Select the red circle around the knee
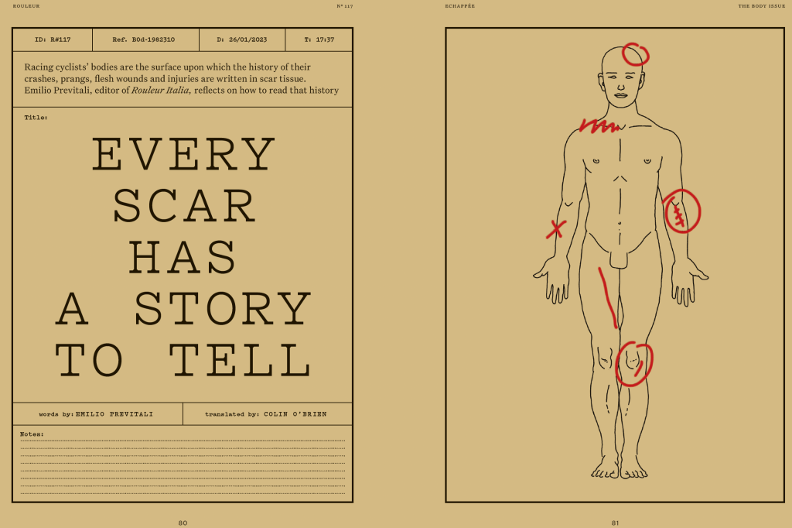 pyautogui.click(x=634, y=364)
